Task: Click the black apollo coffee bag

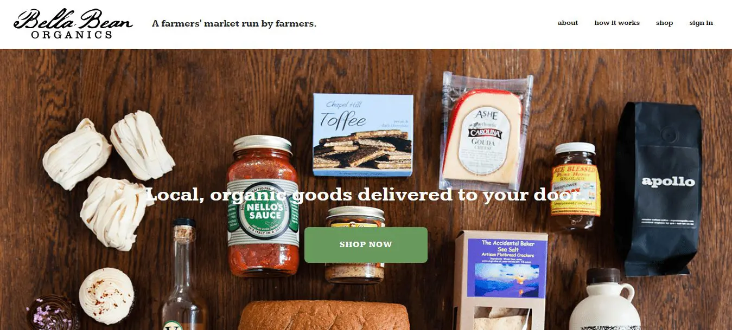Action: tap(660, 190)
